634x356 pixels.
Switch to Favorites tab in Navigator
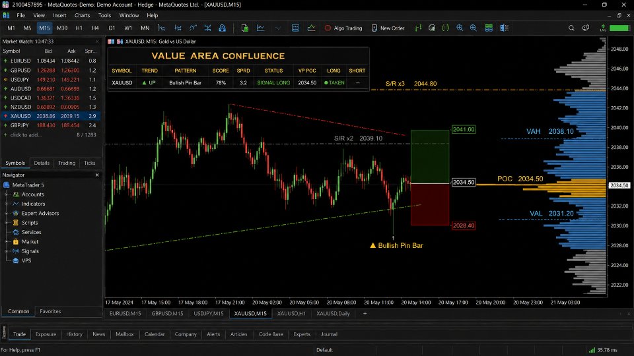point(50,311)
